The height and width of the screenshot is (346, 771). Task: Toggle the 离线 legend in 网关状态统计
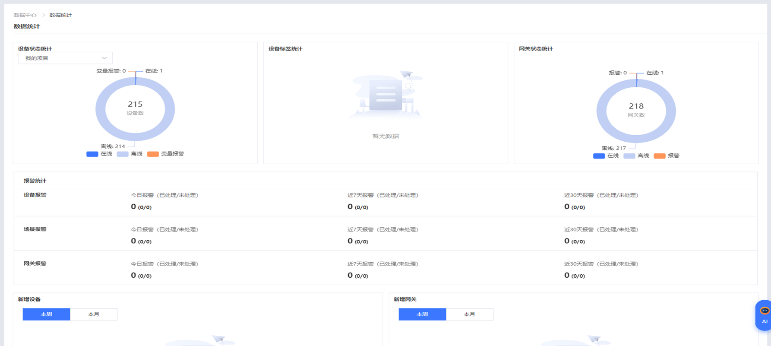point(636,156)
